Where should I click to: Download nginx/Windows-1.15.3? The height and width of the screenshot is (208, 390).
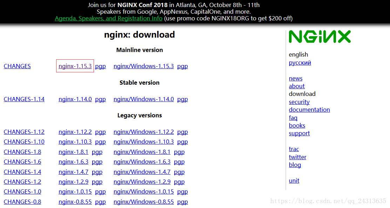[x=143, y=66]
